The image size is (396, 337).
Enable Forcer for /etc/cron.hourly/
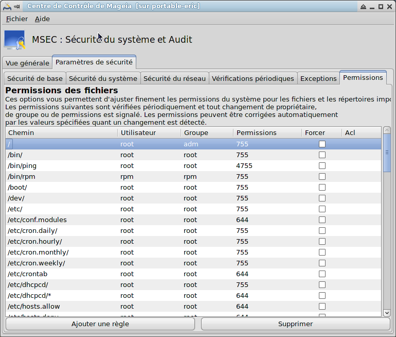tap(322, 242)
